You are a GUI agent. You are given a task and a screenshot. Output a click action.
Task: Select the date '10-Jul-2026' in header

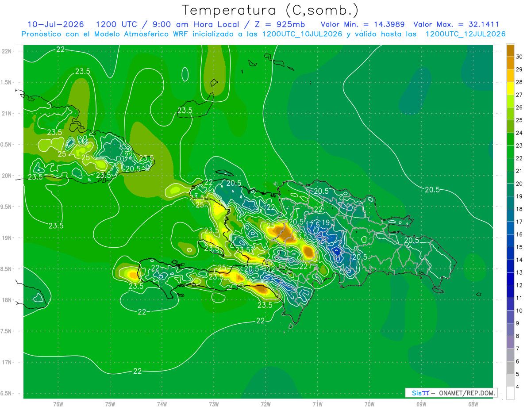point(56,24)
